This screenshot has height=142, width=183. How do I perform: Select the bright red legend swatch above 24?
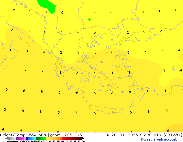(63, 138)
